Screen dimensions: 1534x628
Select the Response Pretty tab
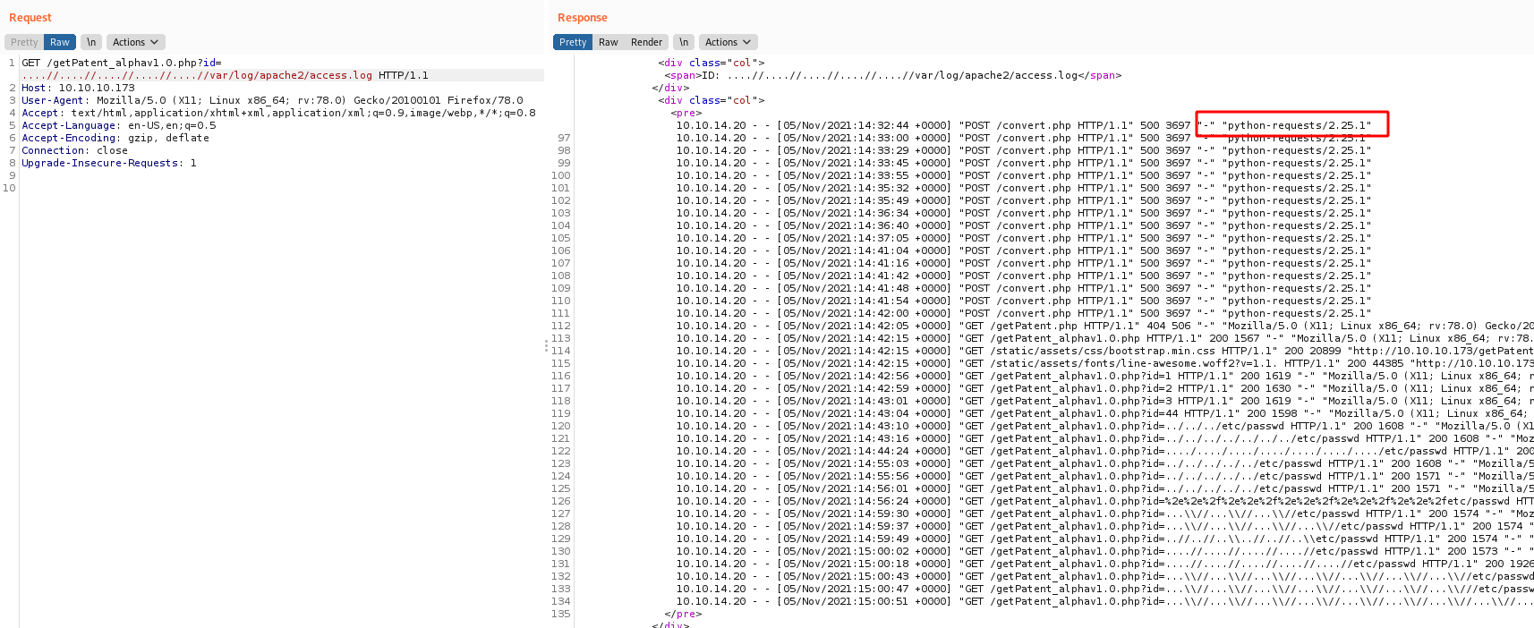pyautogui.click(x=573, y=42)
